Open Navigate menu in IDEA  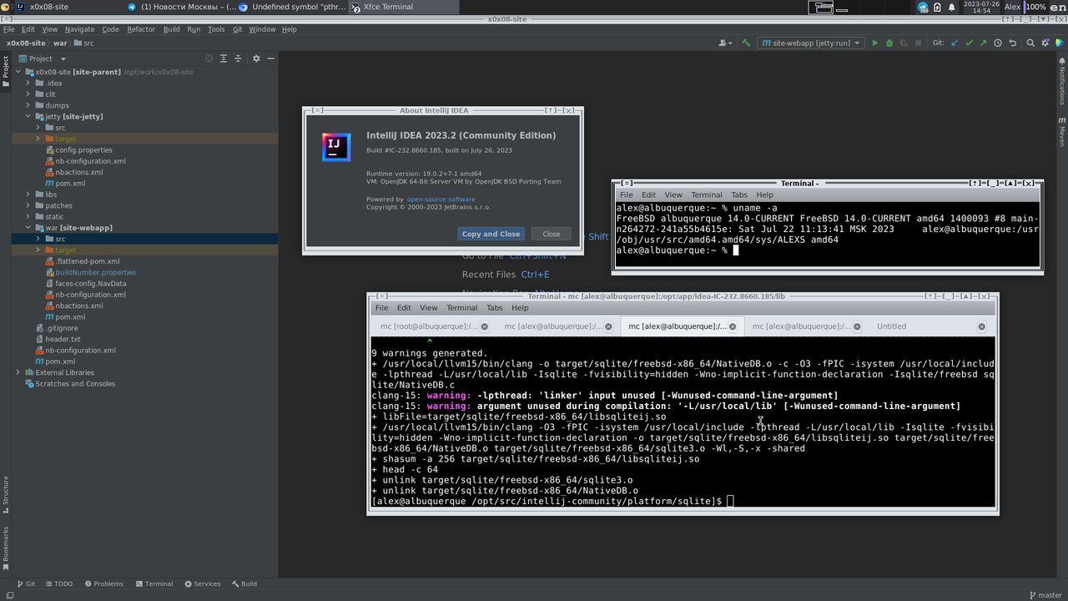[x=79, y=29]
